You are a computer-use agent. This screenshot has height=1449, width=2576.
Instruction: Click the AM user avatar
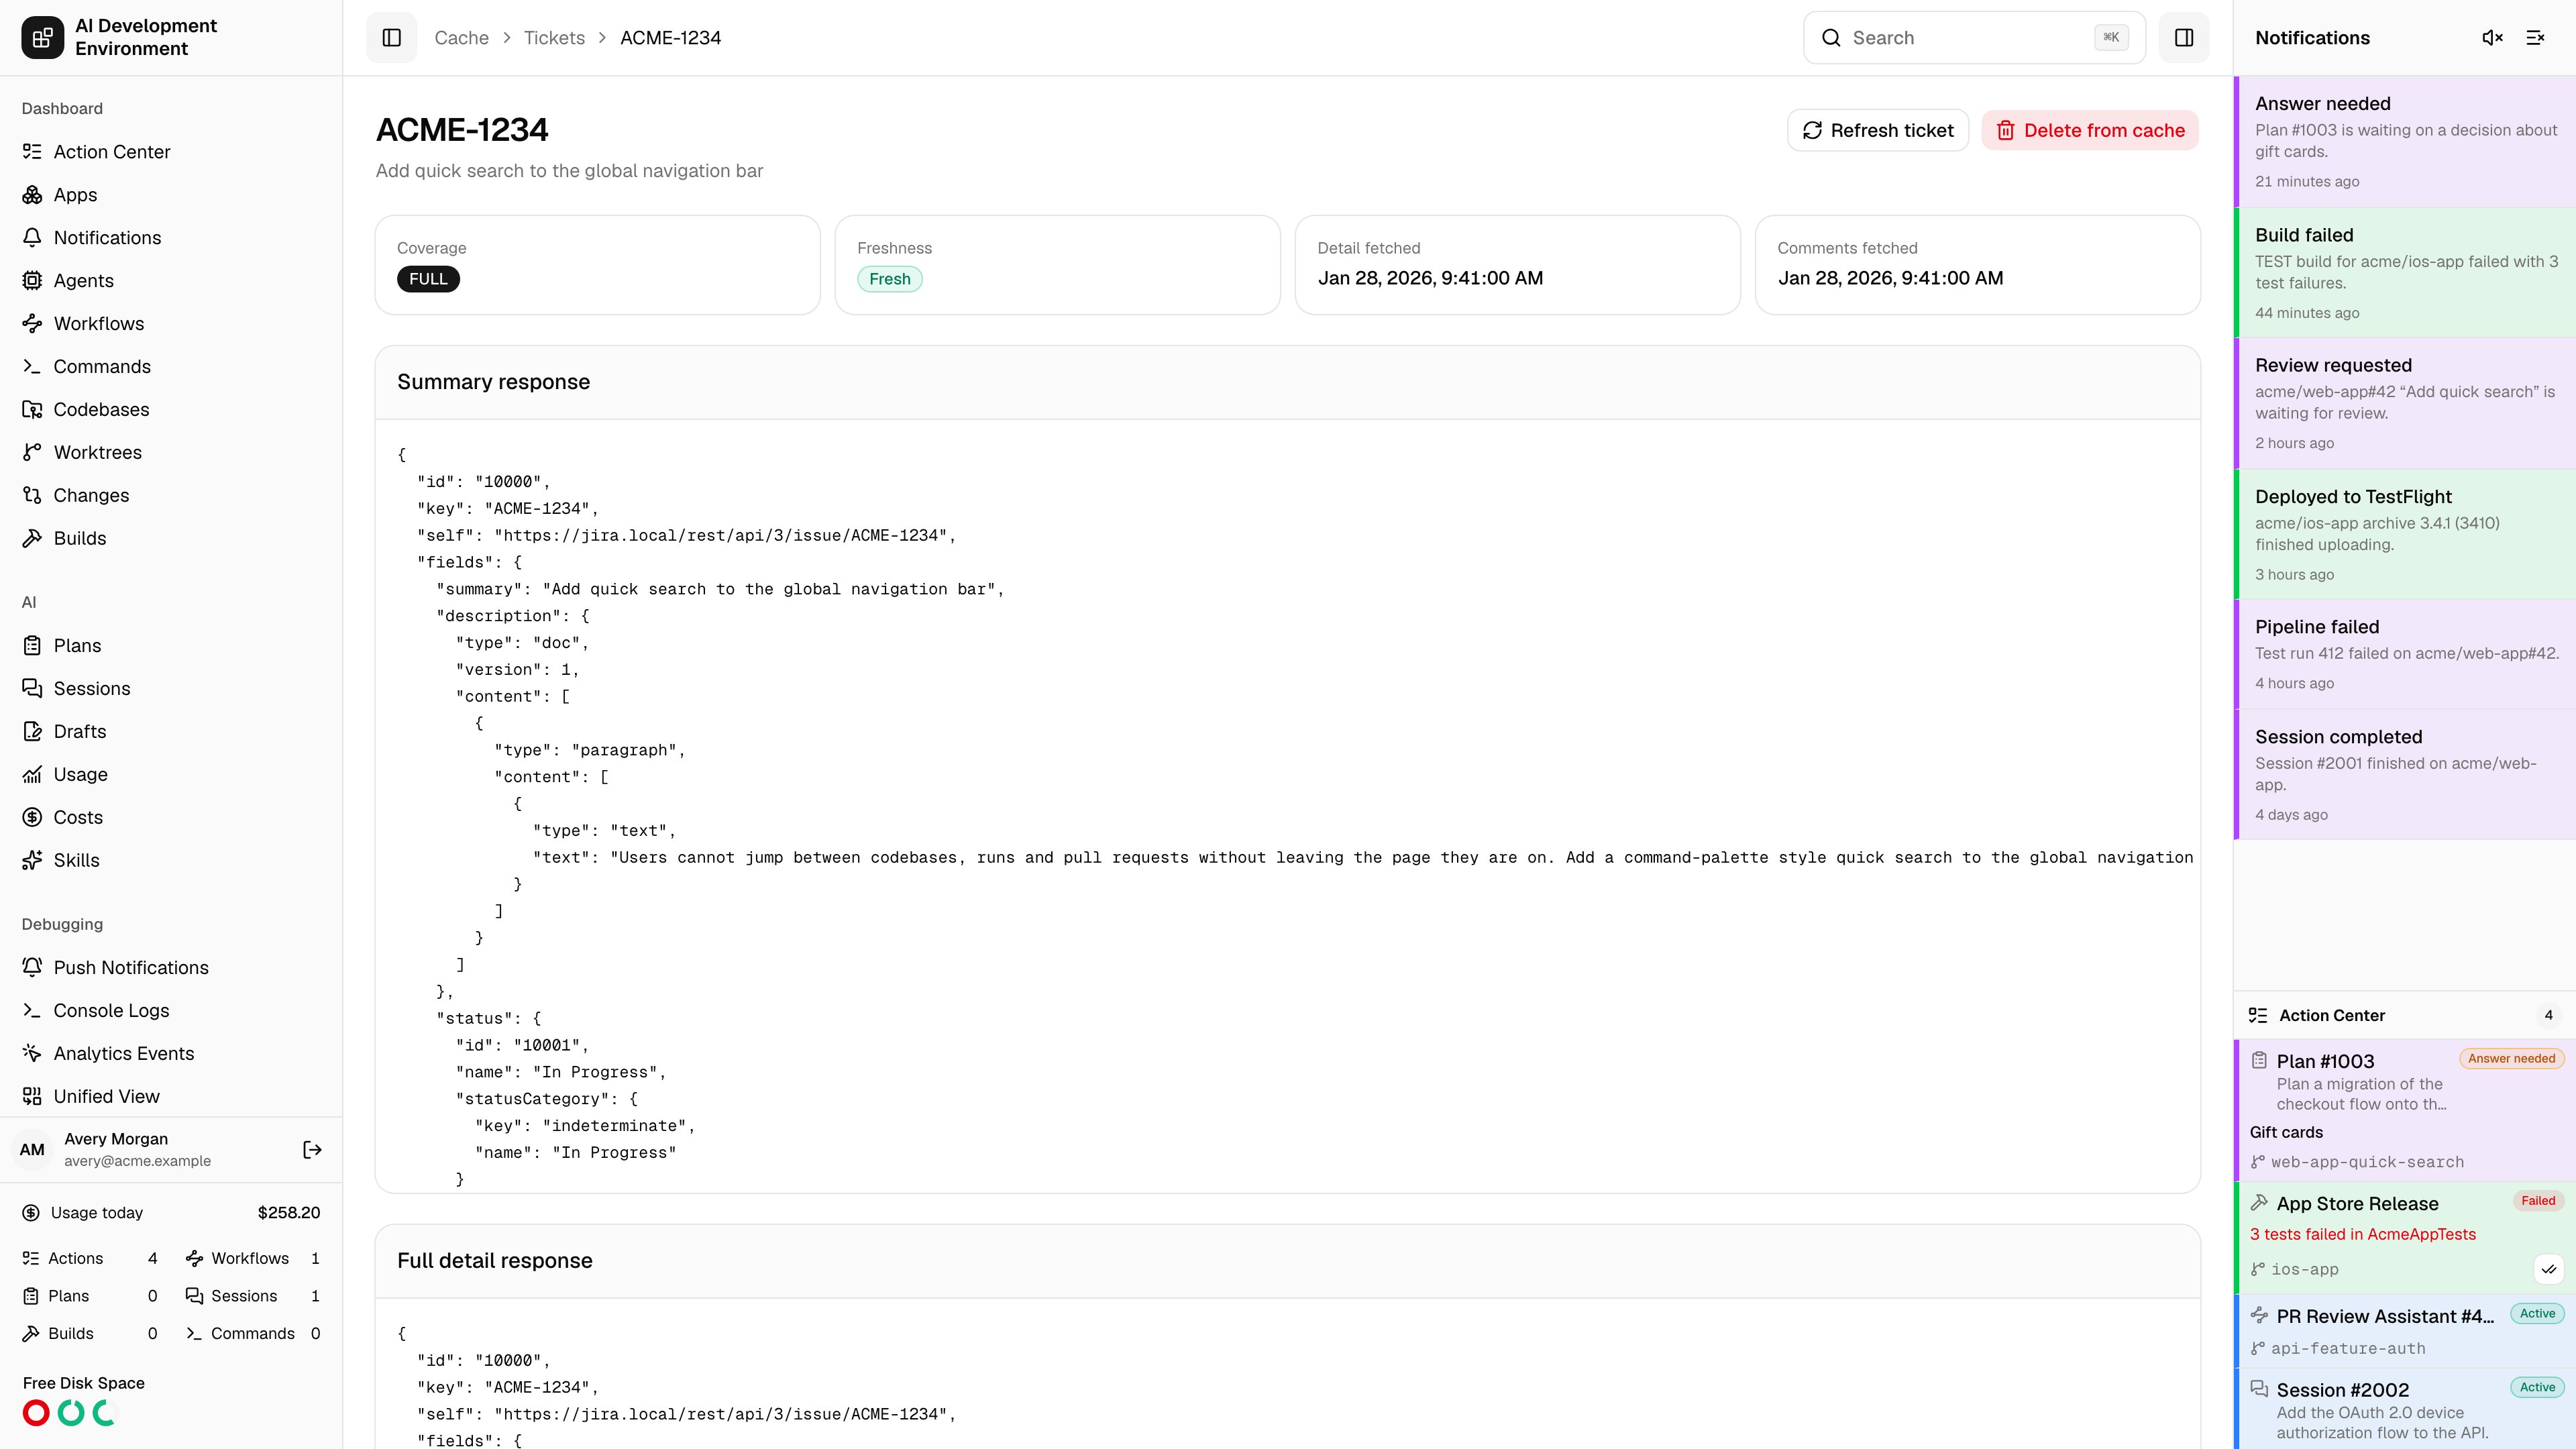point(32,1150)
